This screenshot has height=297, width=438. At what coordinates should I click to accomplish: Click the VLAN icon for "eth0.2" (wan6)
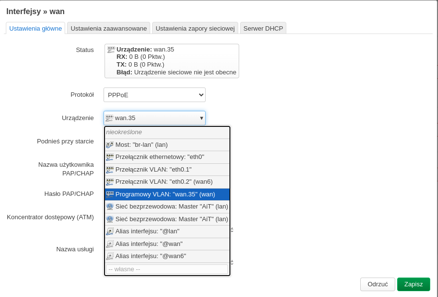click(110, 182)
